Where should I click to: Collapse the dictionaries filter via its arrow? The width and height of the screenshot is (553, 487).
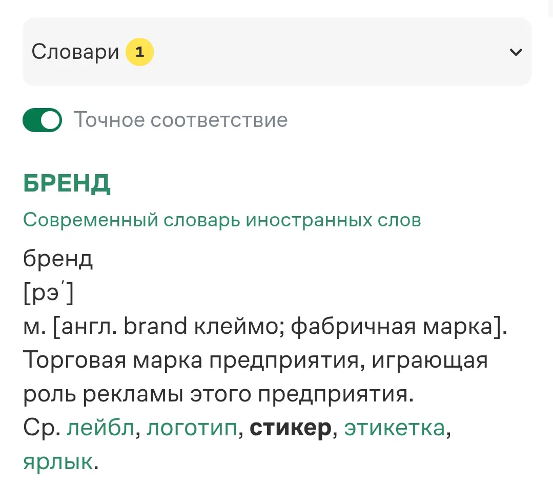click(516, 52)
